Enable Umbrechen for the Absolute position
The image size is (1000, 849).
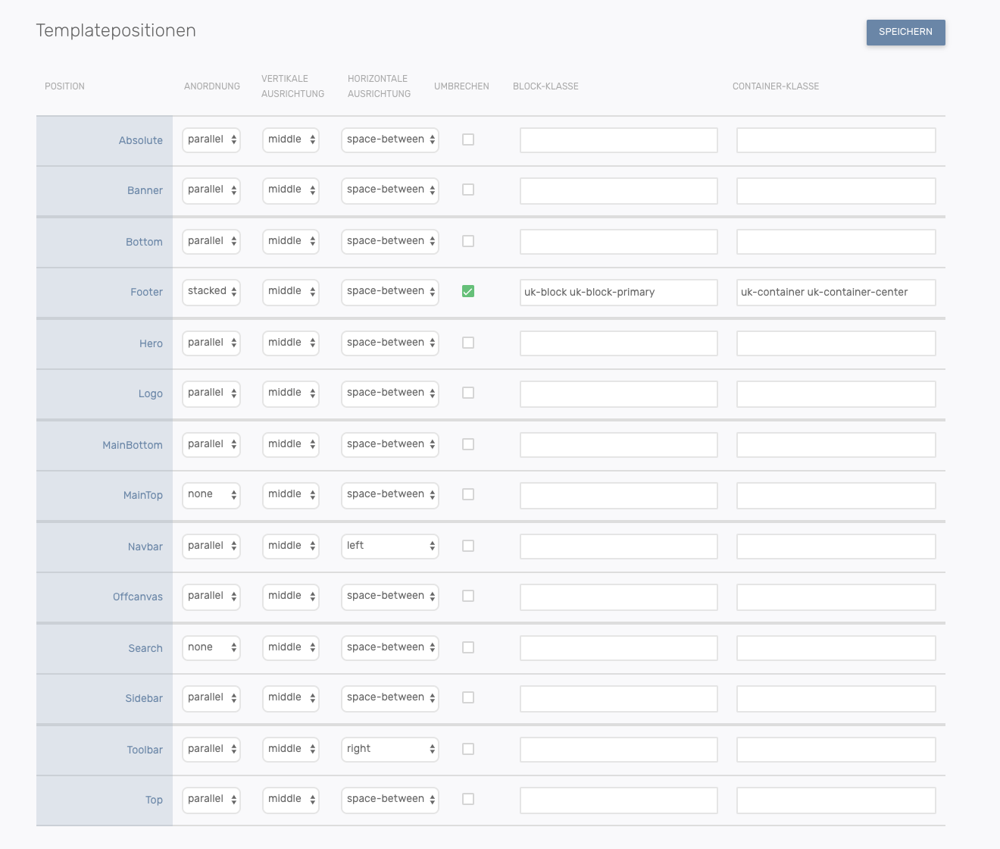click(x=468, y=139)
